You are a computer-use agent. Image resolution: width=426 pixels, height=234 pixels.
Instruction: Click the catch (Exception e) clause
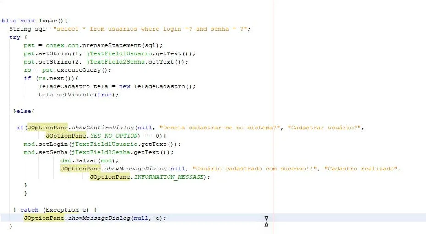58,210
